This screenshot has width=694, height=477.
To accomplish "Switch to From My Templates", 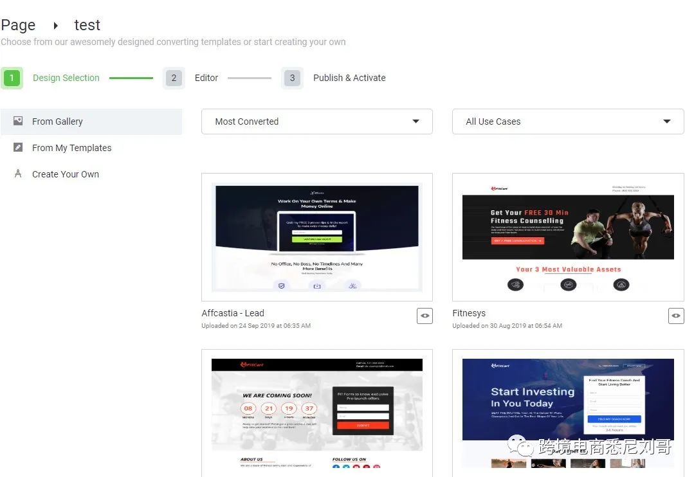I will [71, 148].
